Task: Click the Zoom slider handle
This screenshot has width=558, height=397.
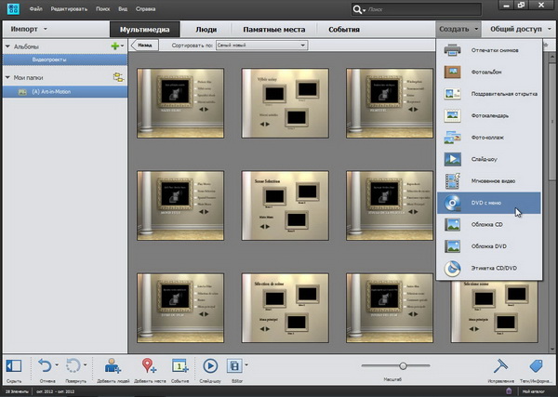Action: pyautogui.click(x=403, y=365)
